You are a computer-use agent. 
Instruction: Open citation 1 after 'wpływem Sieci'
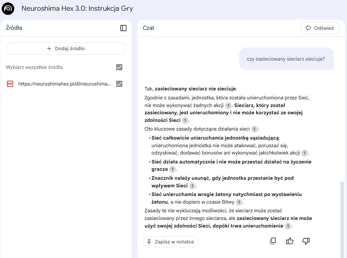pos(192,186)
